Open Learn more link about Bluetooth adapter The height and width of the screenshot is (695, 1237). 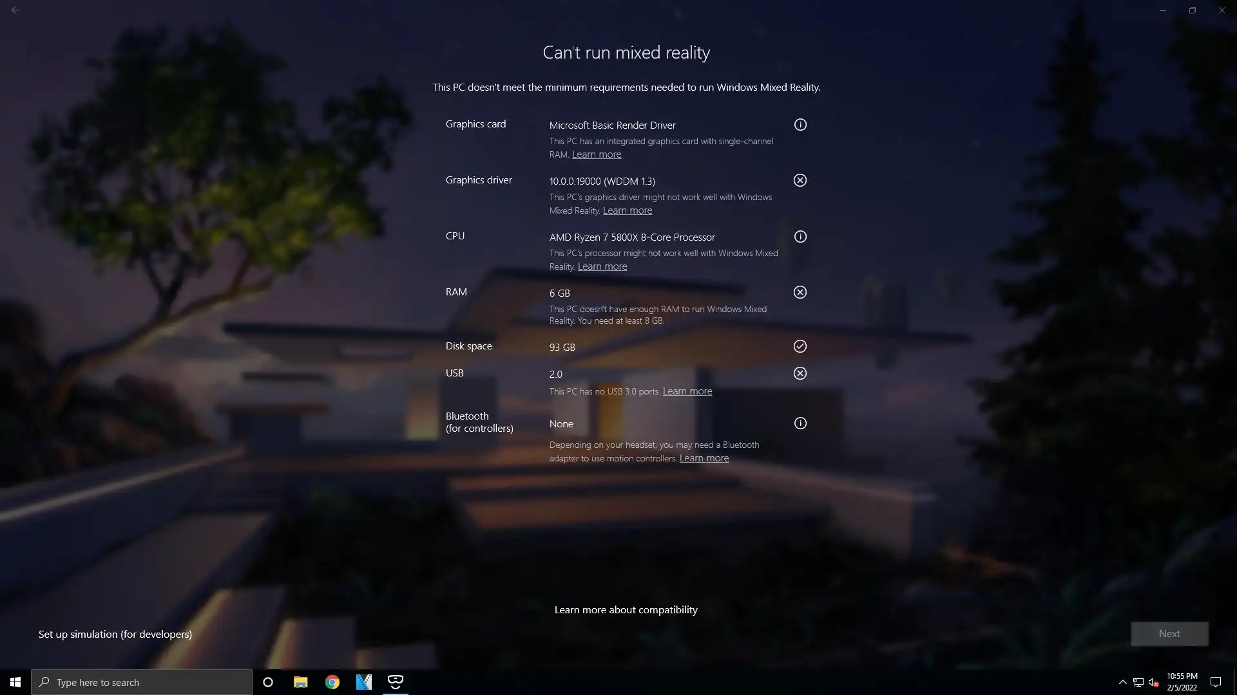[704, 458]
